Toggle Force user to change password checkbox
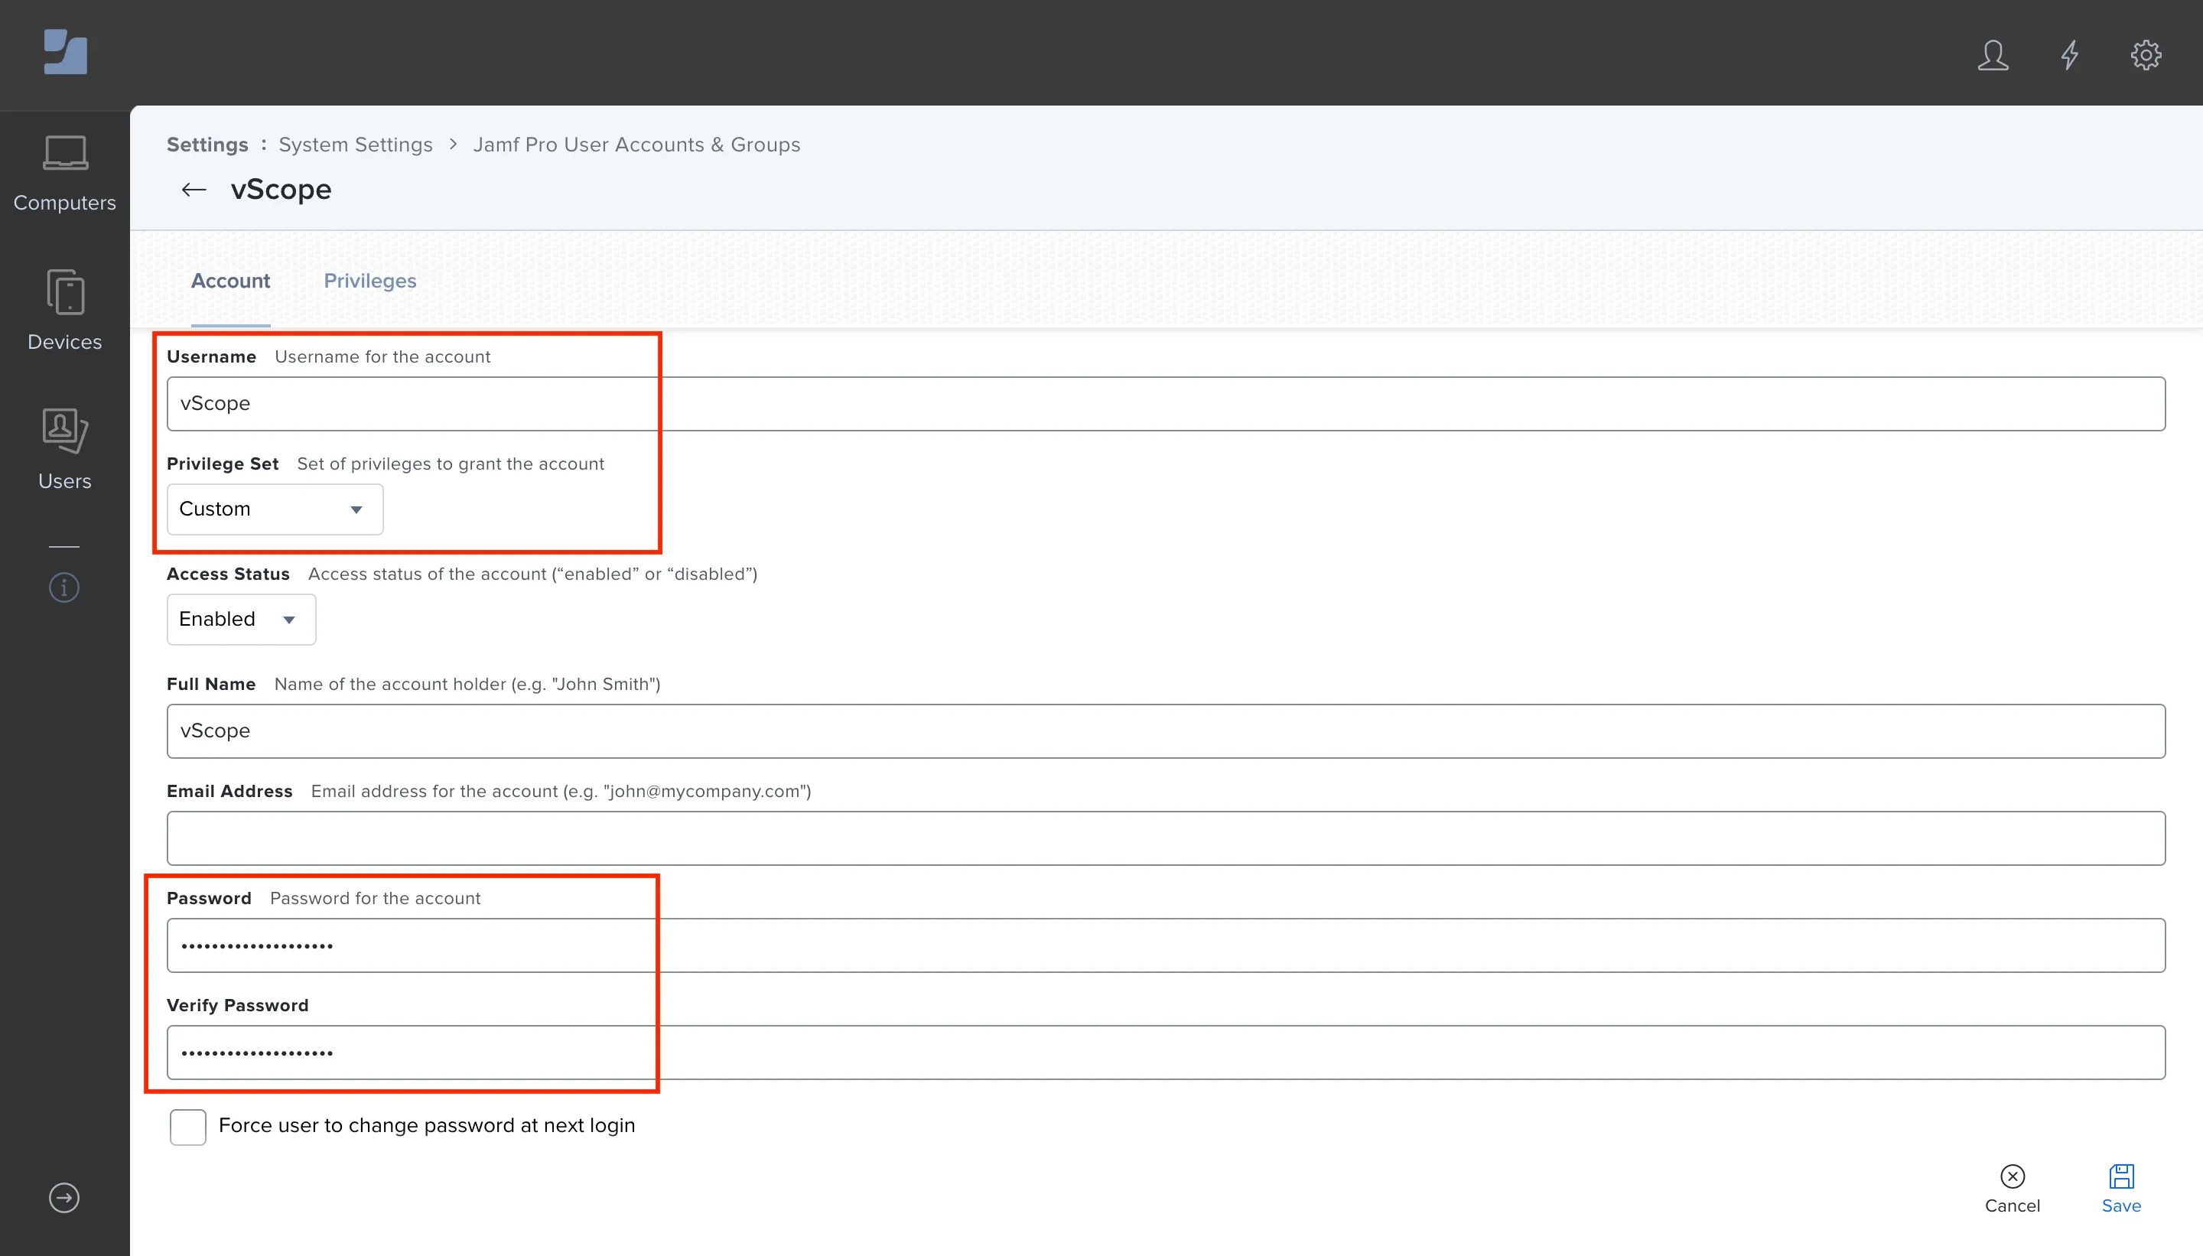The height and width of the screenshot is (1256, 2203). pos(187,1124)
